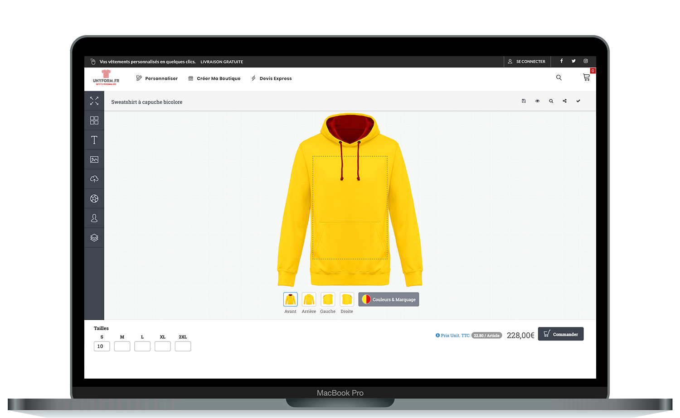The width and height of the screenshot is (680, 418).
Task: Open the product grid templates tool
Action: (x=94, y=120)
